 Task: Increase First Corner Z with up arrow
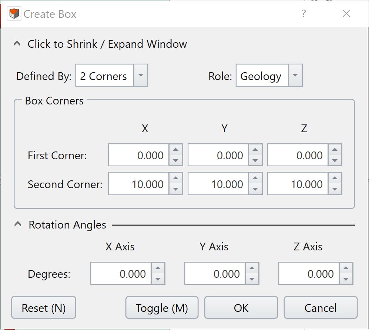pos(335,150)
